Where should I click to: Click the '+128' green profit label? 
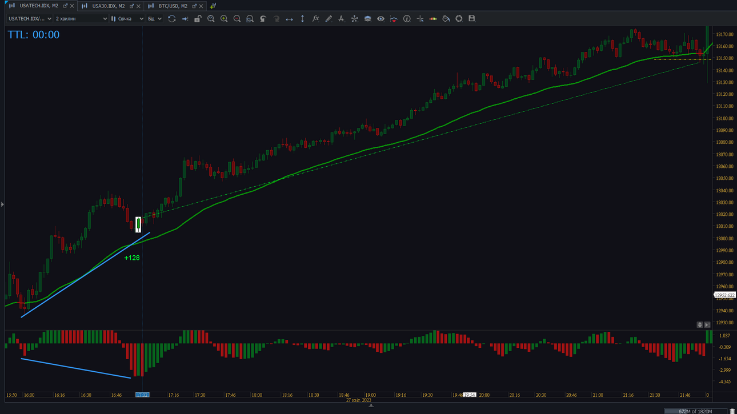132,258
